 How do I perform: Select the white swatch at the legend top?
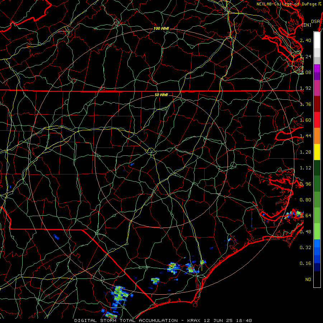point(317,40)
